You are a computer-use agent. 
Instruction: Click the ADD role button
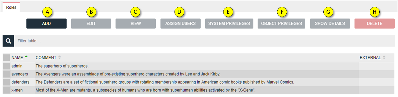click(46, 24)
